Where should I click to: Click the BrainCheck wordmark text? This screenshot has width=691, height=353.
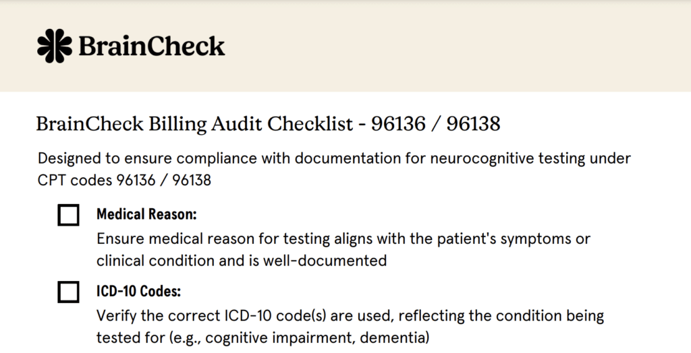[152, 46]
